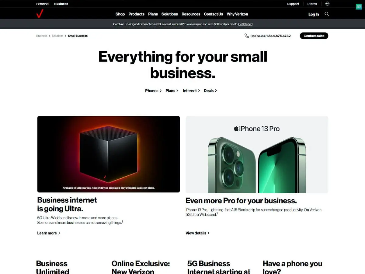Switch to the Personal tab
This screenshot has width=365, height=274.
tap(43, 4)
